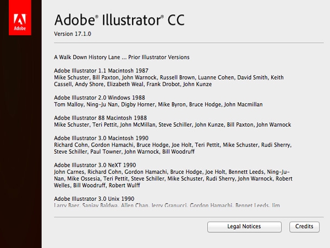Click the credits line starting with John Carnes

tap(173, 172)
